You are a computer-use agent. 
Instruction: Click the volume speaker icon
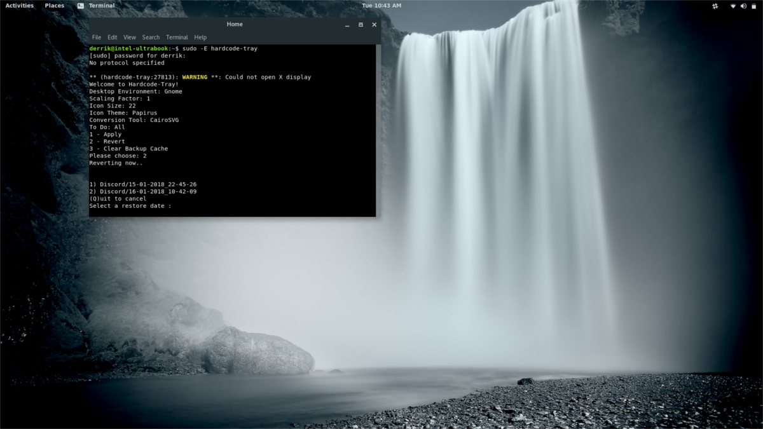[x=743, y=6]
